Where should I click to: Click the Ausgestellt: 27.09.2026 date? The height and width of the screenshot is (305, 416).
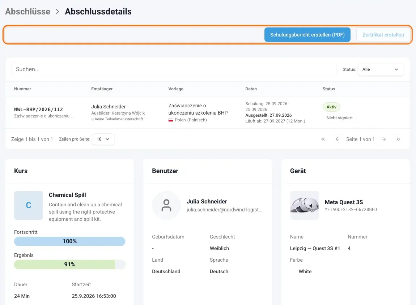pos(268,115)
